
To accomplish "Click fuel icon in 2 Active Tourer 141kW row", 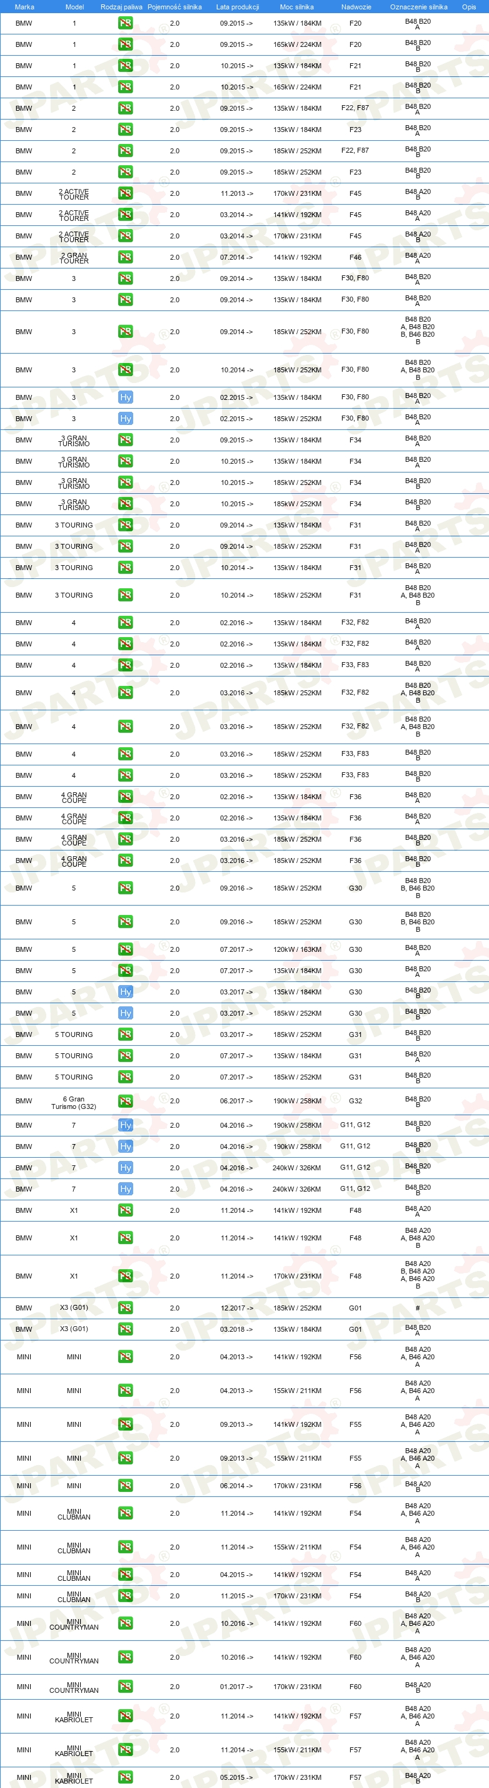I will [126, 215].
